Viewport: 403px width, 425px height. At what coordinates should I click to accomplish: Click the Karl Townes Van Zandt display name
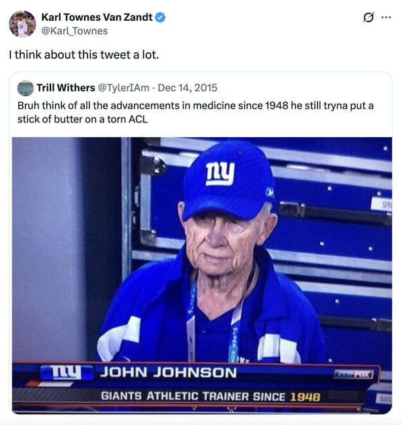click(x=97, y=17)
